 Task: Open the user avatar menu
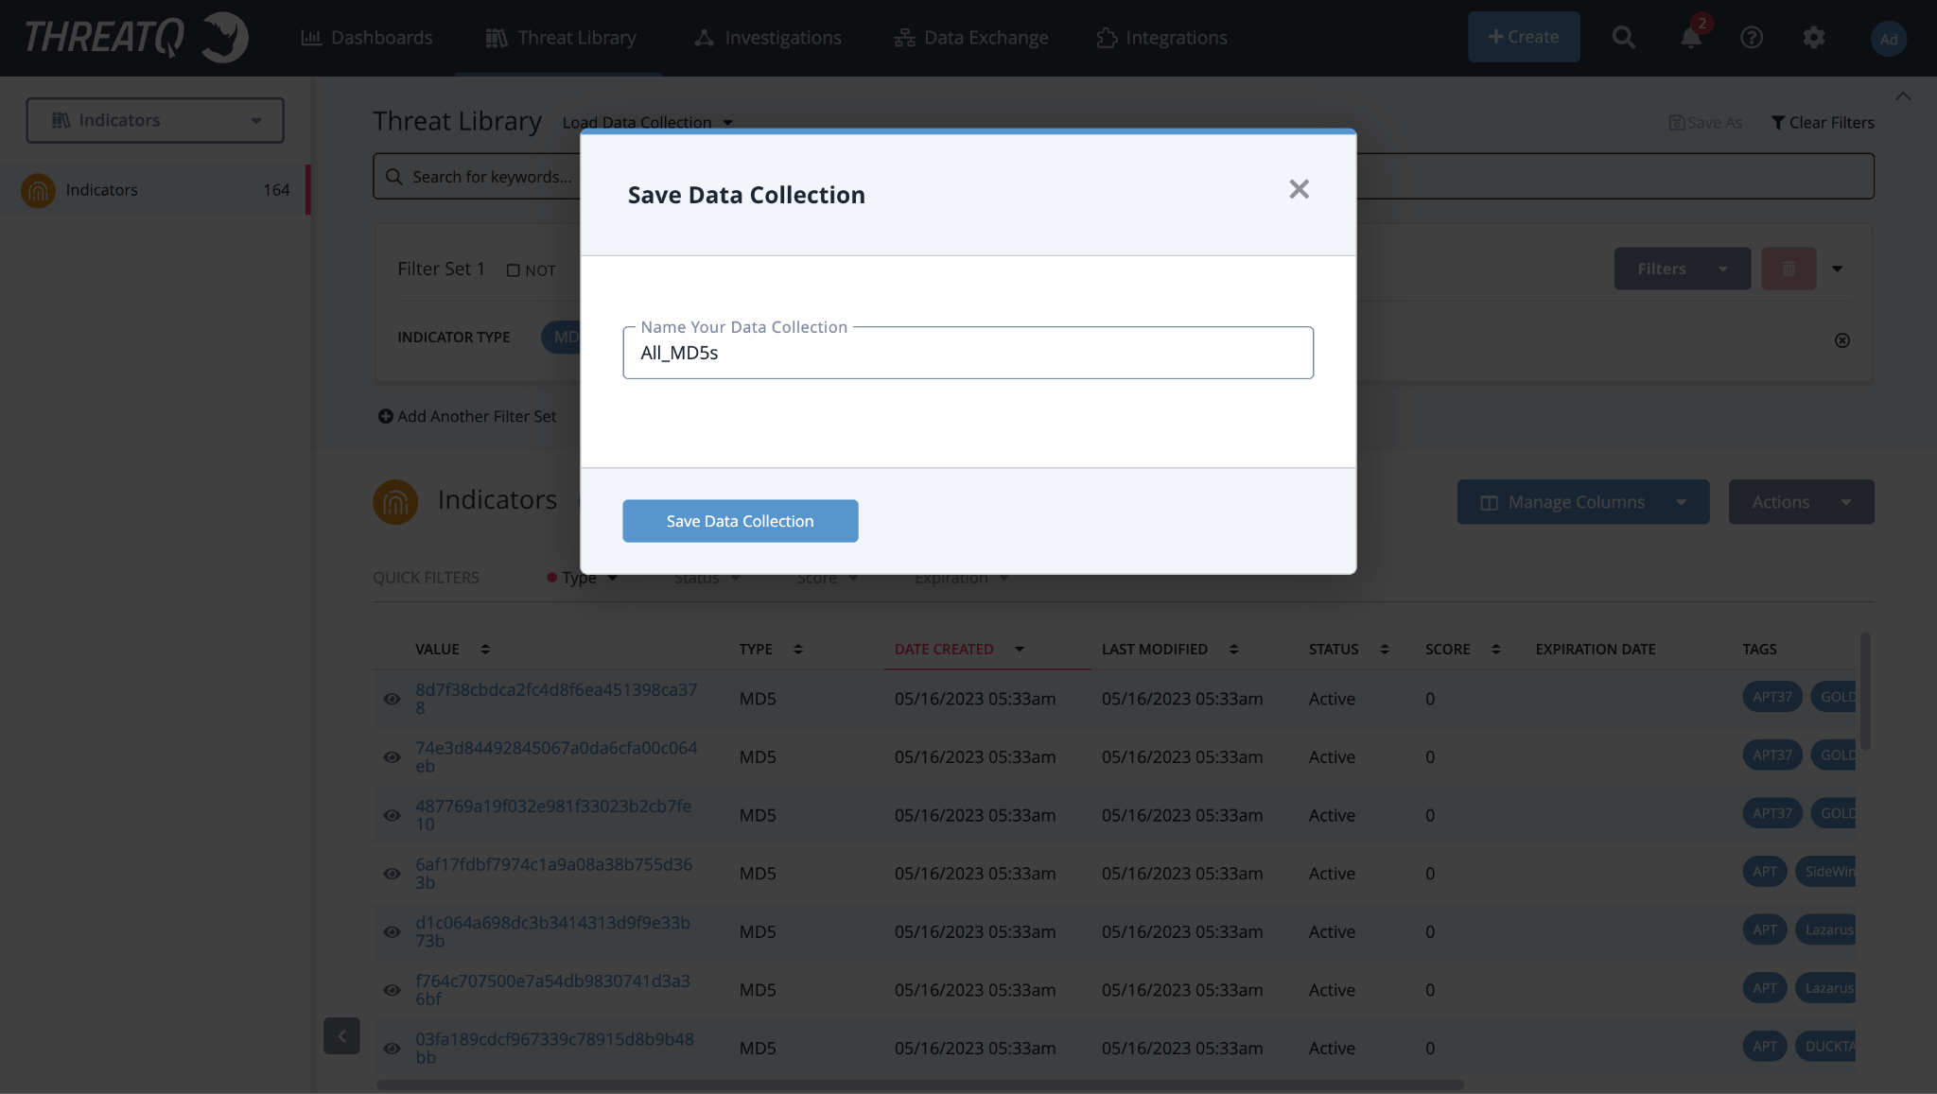(x=1888, y=39)
